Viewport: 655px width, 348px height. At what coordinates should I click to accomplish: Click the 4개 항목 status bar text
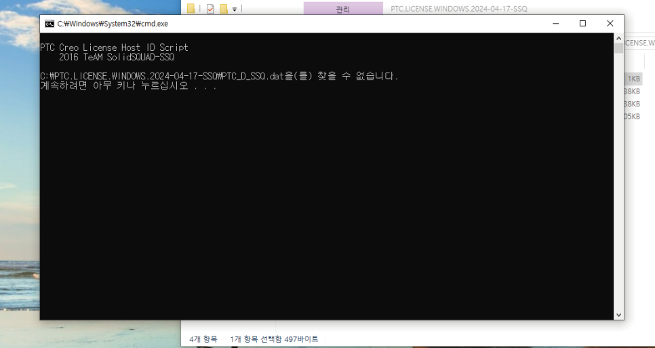tap(203, 339)
